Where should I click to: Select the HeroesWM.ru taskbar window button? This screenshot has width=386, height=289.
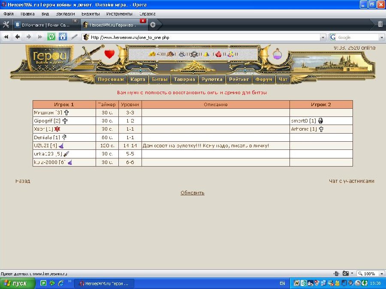104,283
